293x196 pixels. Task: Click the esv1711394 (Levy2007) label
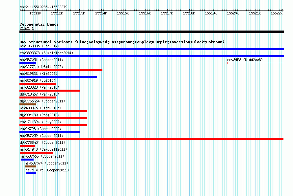[40, 122]
